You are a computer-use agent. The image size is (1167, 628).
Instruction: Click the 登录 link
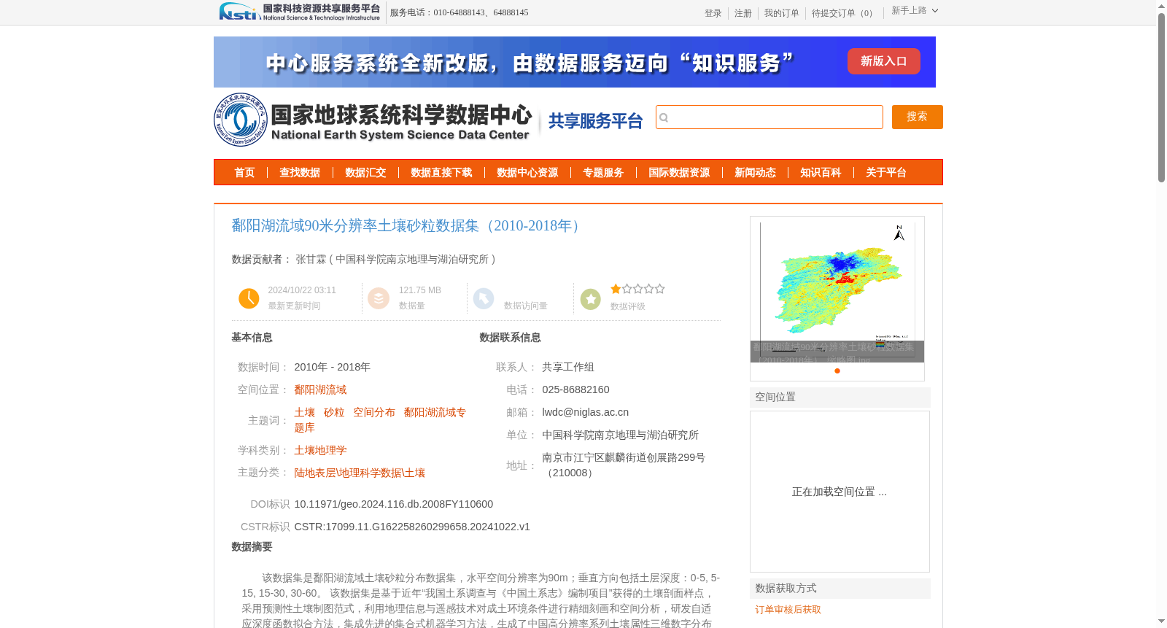click(x=713, y=13)
